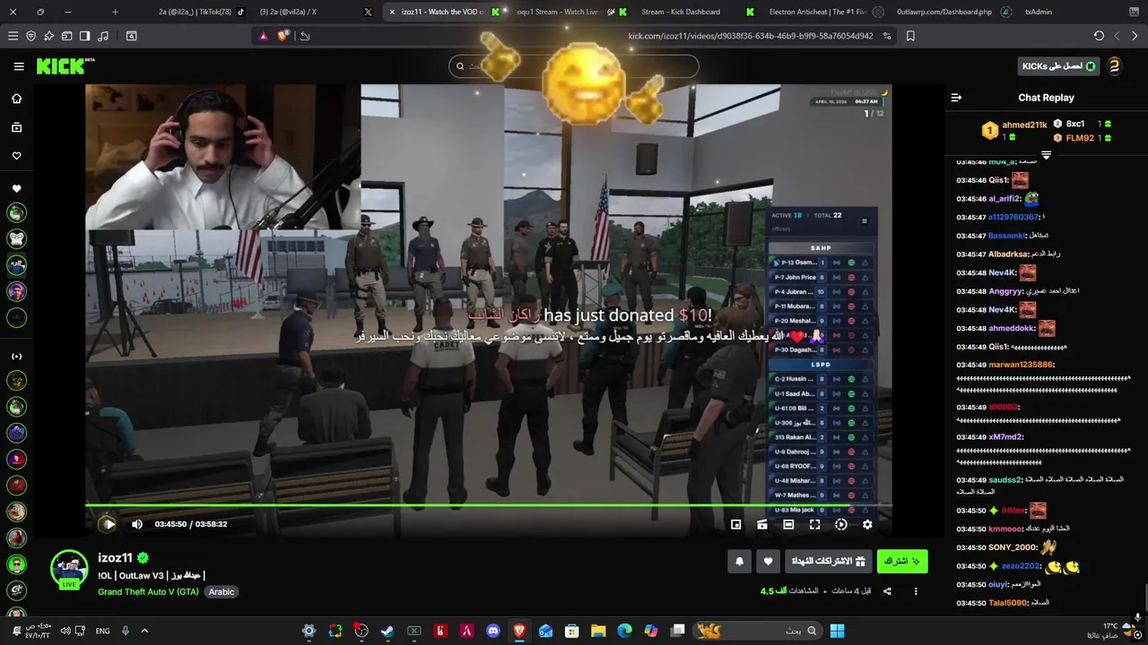Enter fullscreen video mode
This screenshot has height=645, width=1148.
tap(814, 524)
